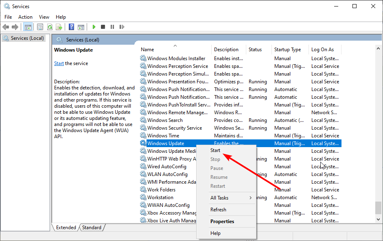The width and height of the screenshot is (383, 241).
Task: Click the Pause Service toolbar icon
Action: (112, 27)
